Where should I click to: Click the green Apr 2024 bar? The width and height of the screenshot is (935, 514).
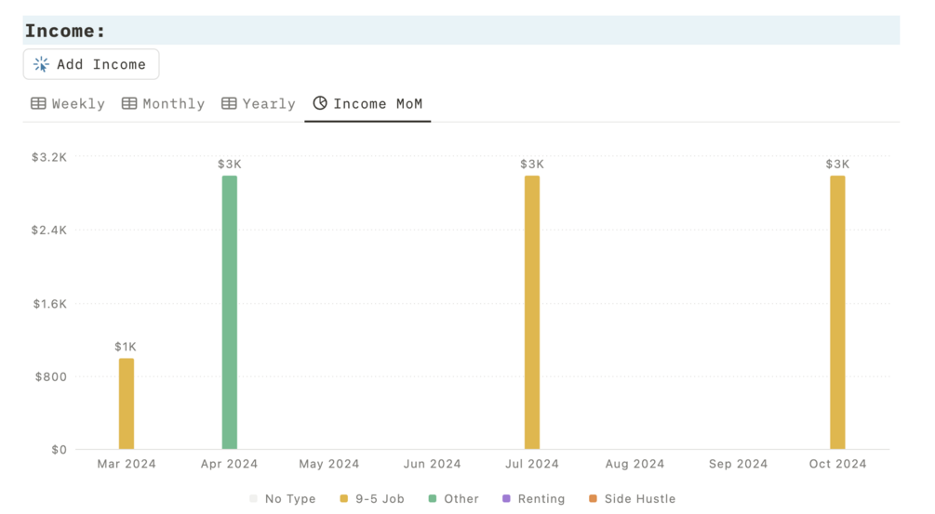pyautogui.click(x=229, y=312)
